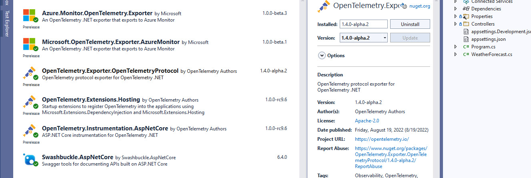
Task: Click the Program.cs C# file icon
Action: point(466,47)
